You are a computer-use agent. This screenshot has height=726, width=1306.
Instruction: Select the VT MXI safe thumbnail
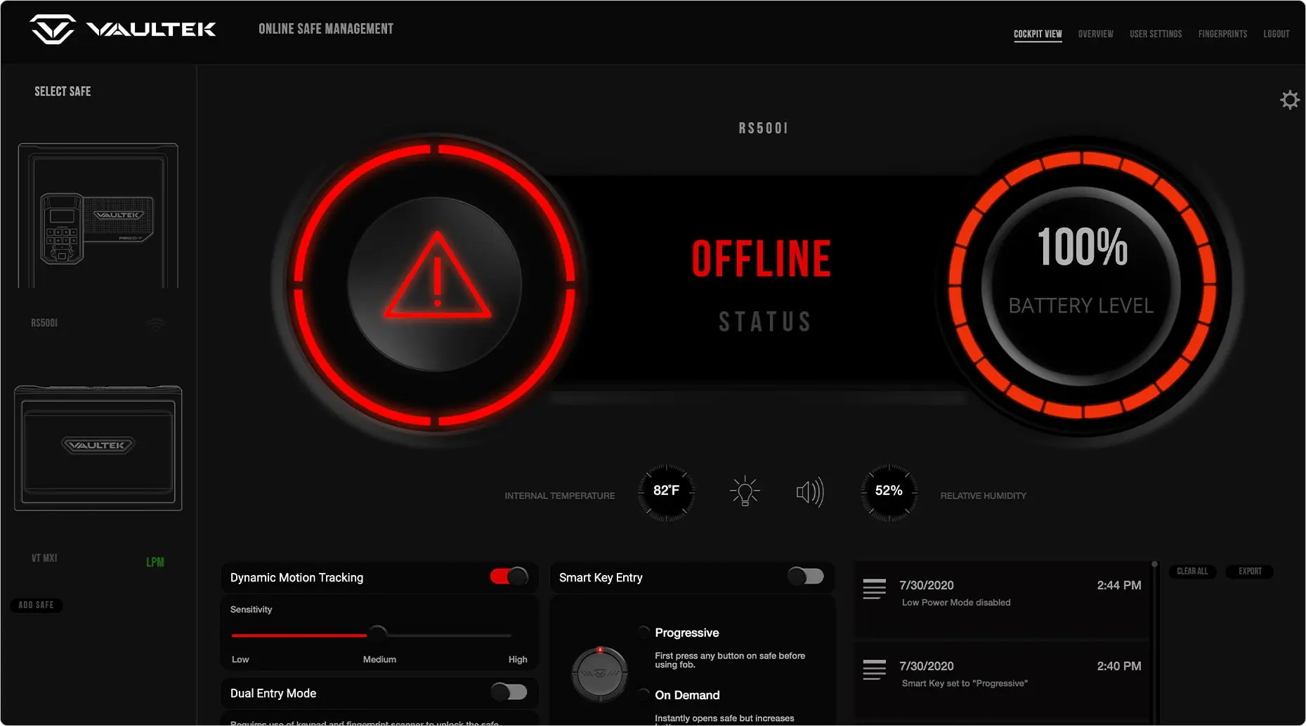(98, 448)
